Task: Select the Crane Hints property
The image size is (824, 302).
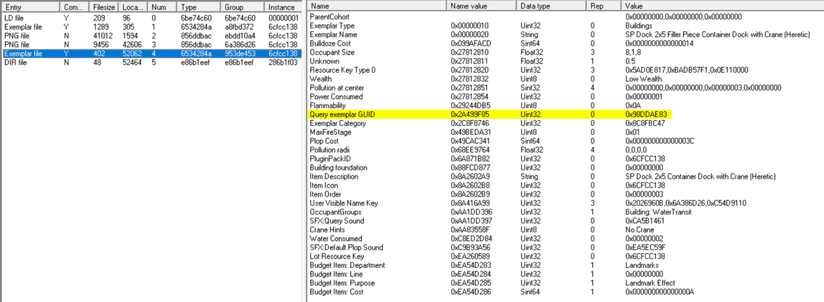Action: point(565,230)
